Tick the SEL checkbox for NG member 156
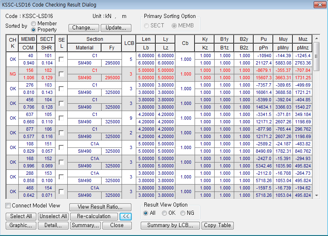Viewport: 328px width, 236px height. [x=61, y=74]
